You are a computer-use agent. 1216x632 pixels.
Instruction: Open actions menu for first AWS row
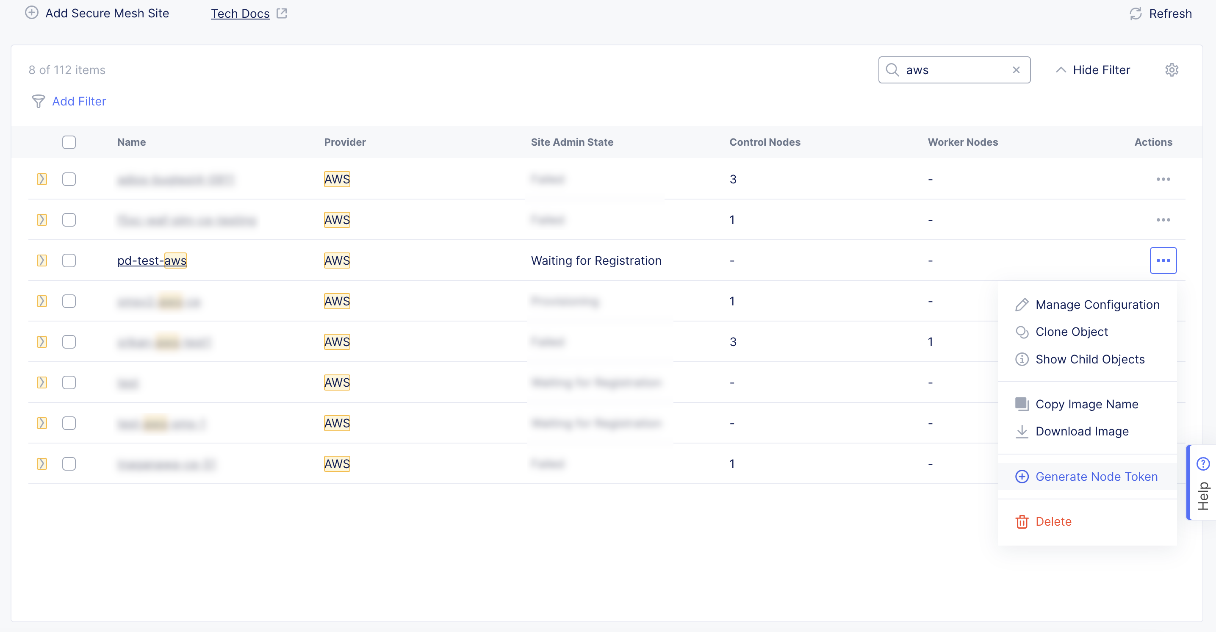[x=1163, y=179]
